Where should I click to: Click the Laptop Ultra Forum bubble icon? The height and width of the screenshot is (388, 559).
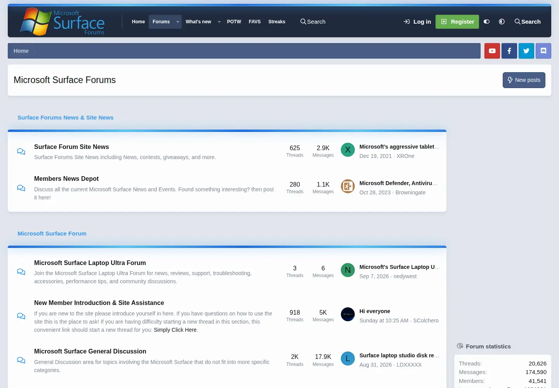pyautogui.click(x=21, y=272)
